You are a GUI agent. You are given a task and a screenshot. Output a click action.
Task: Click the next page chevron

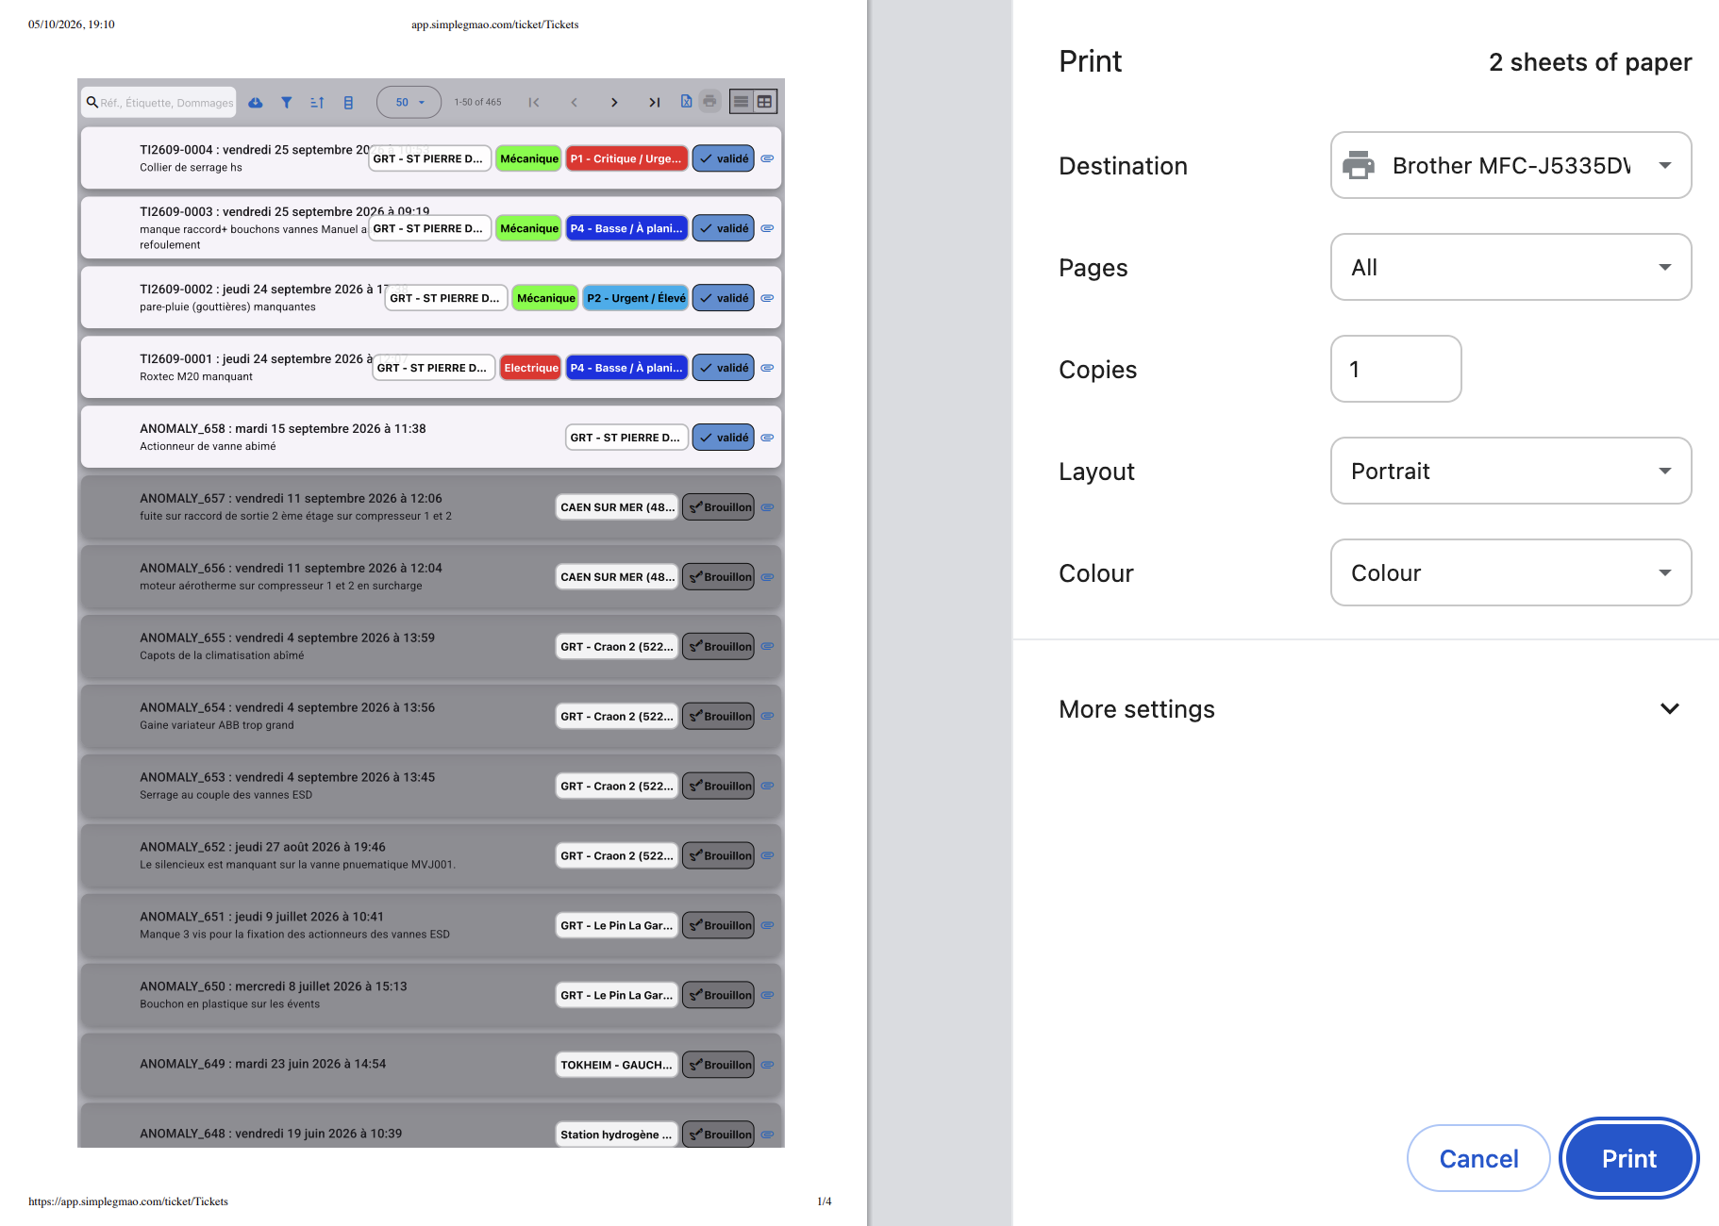point(614,103)
